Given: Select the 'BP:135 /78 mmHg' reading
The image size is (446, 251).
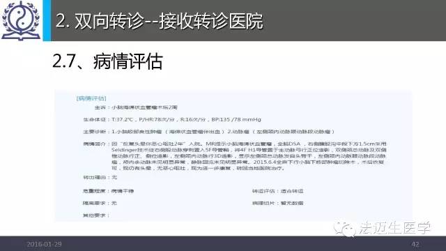Looking at the screenshot, I should pos(236,119).
